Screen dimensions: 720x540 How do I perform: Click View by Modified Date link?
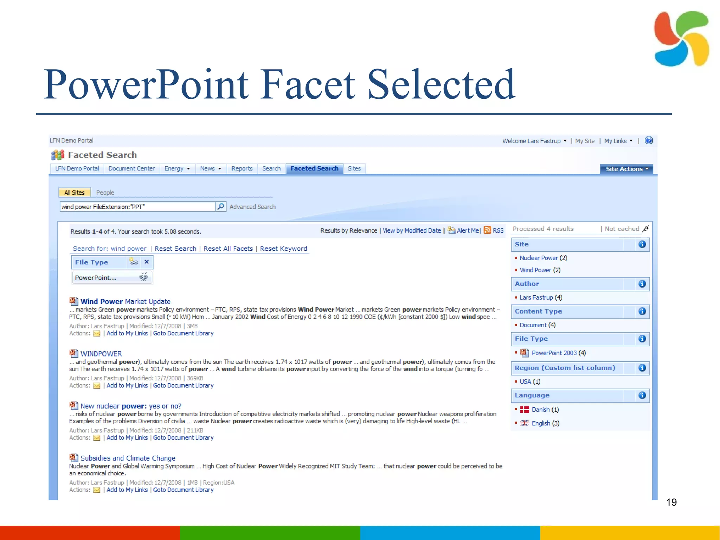pos(412,231)
